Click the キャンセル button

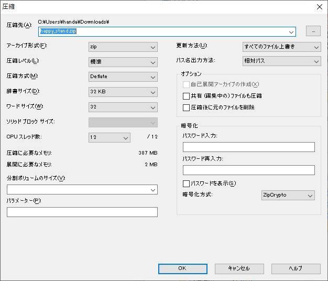[x=239, y=268]
